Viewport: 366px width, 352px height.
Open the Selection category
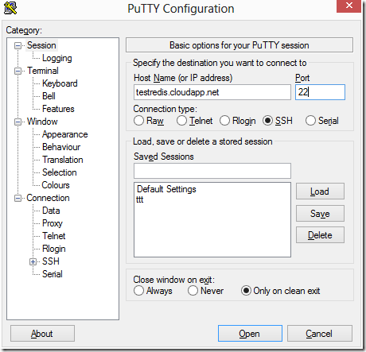[60, 172]
